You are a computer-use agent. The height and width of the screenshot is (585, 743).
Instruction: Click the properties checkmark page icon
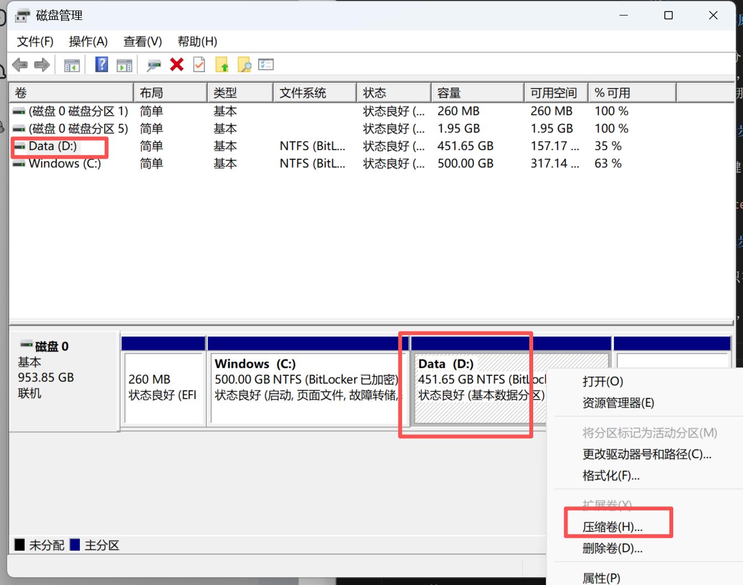[199, 65]
